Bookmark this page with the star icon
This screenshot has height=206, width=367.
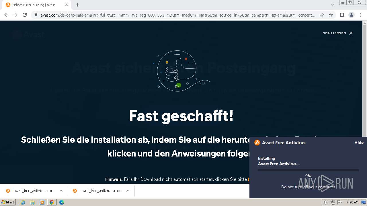pos(331,15)
